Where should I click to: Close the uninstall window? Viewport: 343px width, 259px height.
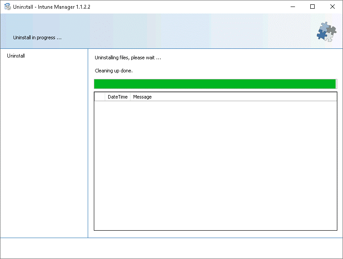[332, 7]
